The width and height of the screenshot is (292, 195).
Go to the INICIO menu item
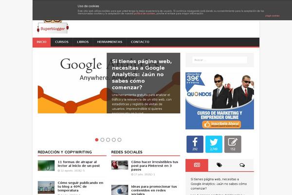pos(41,42)
